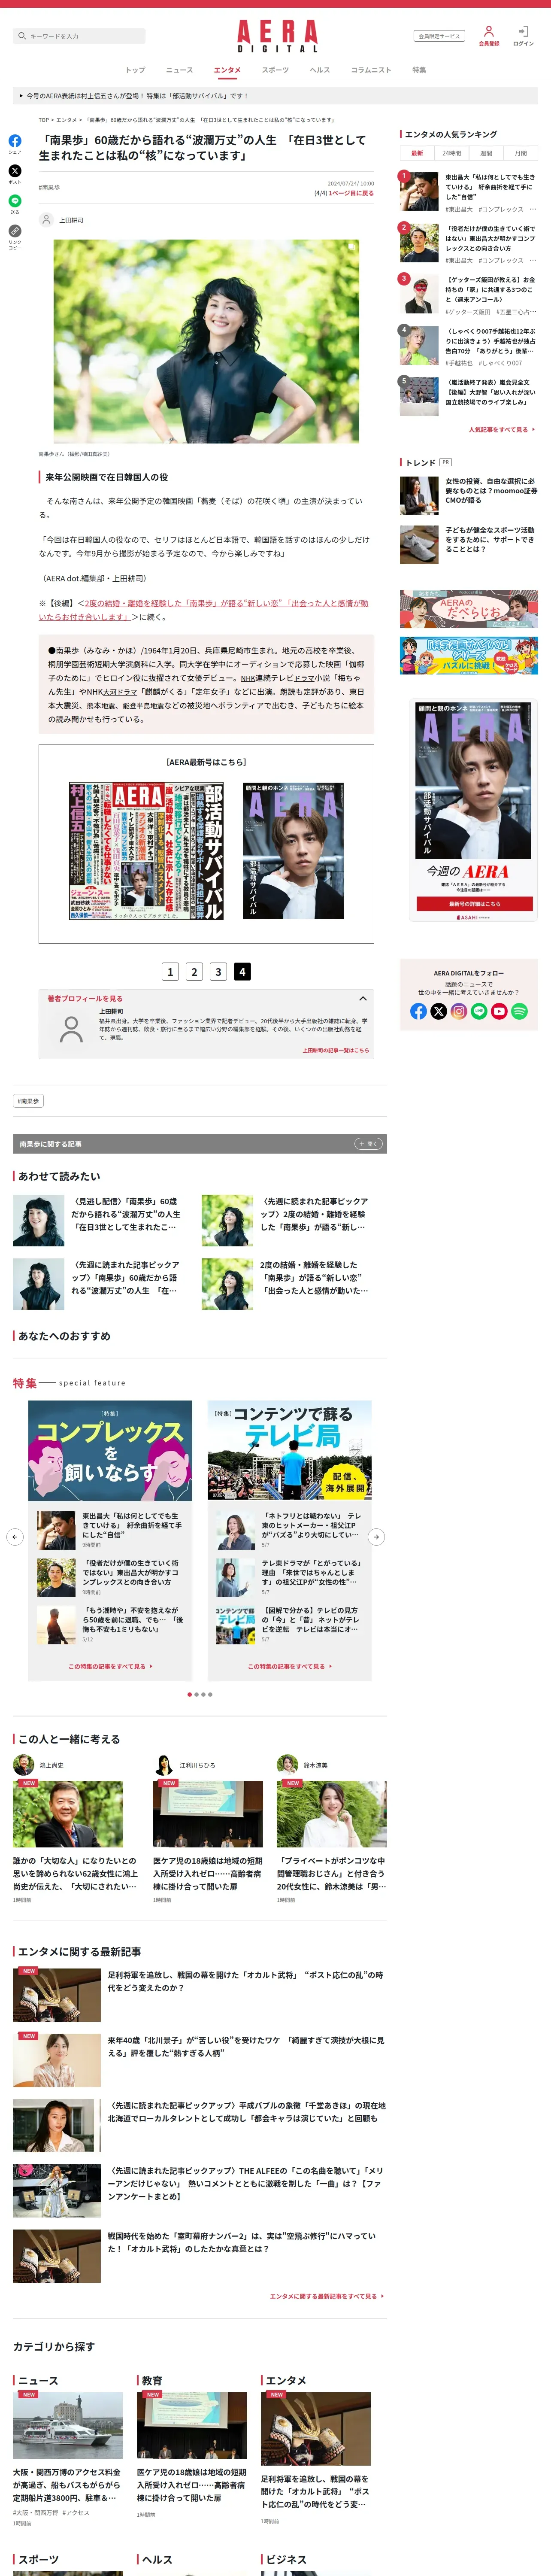This screenshot has height=2576, width=551.
Task: Click the 江利川ちひろ author avatar
Action: [x=163, y=1764]
